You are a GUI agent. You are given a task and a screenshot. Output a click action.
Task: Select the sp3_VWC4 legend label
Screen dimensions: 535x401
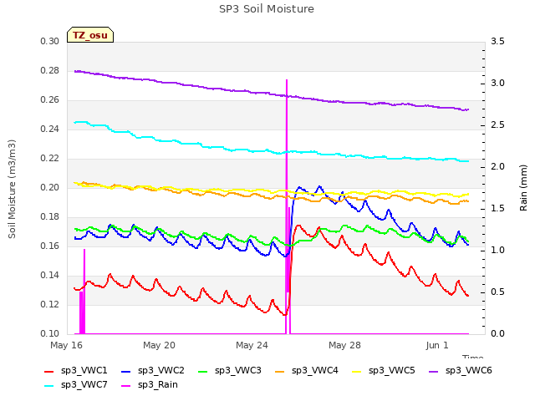[314, 371]
